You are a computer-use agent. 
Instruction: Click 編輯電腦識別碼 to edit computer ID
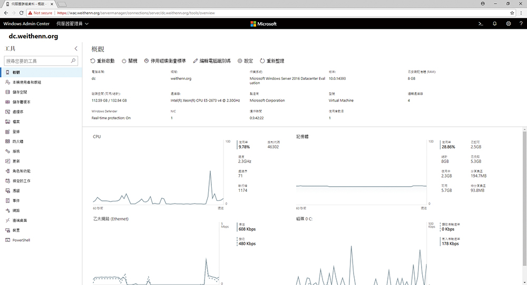[212, 61]
